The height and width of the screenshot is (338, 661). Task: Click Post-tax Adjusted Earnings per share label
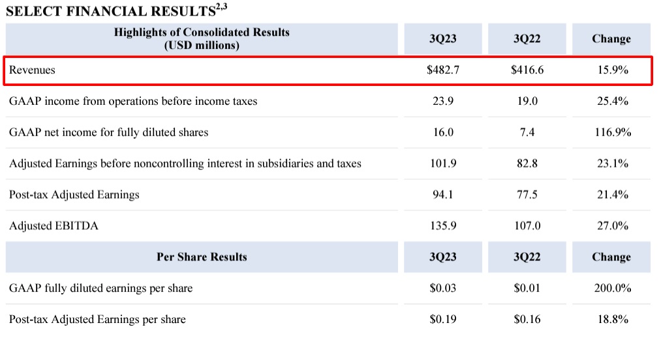click(x=97, y=319)
